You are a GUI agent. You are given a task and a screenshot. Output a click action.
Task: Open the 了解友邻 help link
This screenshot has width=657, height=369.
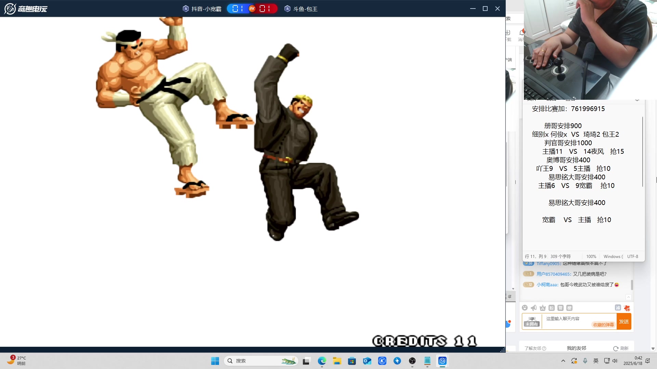tap(535, 348)
